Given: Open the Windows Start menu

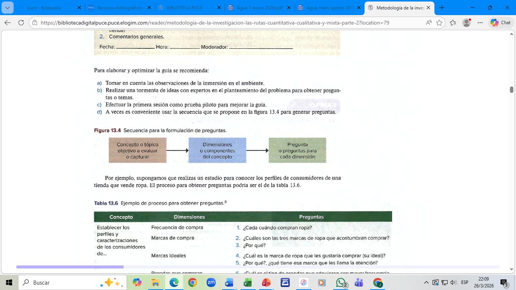Looking at the screenshot, I should coord(9,282).
